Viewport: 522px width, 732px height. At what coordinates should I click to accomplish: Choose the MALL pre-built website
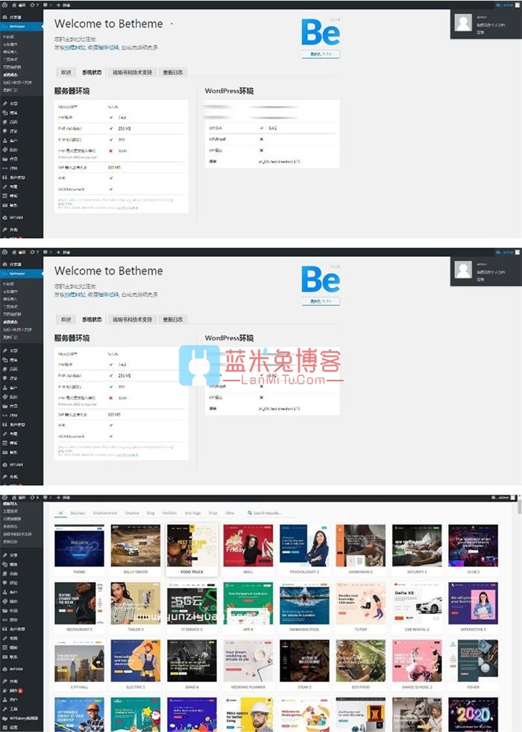(x=248, y=545)
